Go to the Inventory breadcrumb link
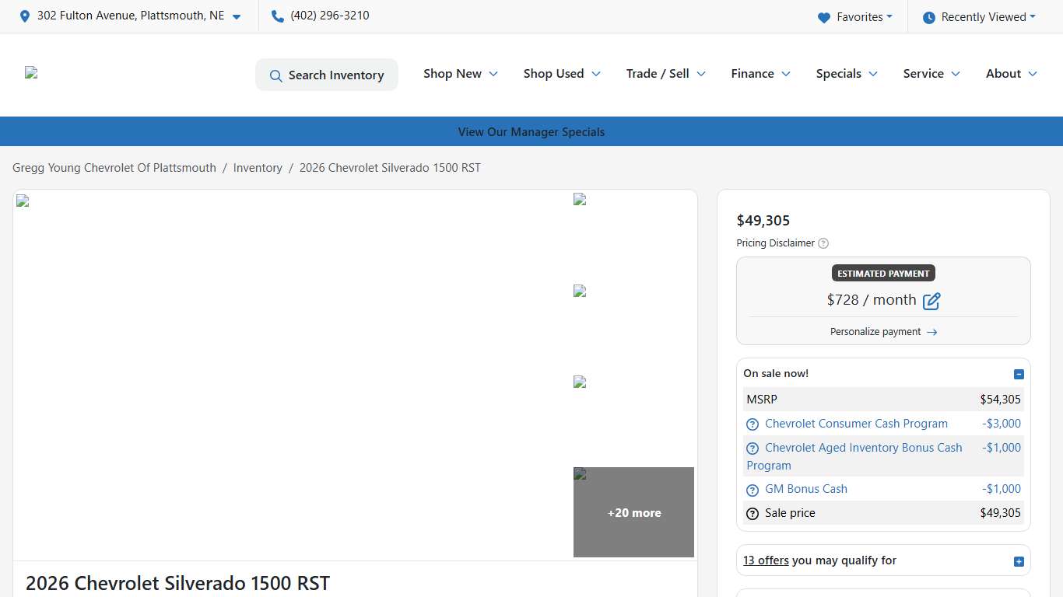Screen dimensions: 1063x597 258,168
